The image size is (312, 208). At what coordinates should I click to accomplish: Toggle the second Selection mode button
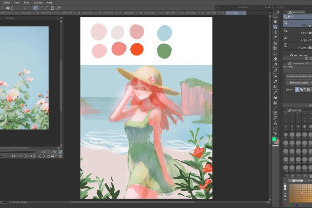302,89
